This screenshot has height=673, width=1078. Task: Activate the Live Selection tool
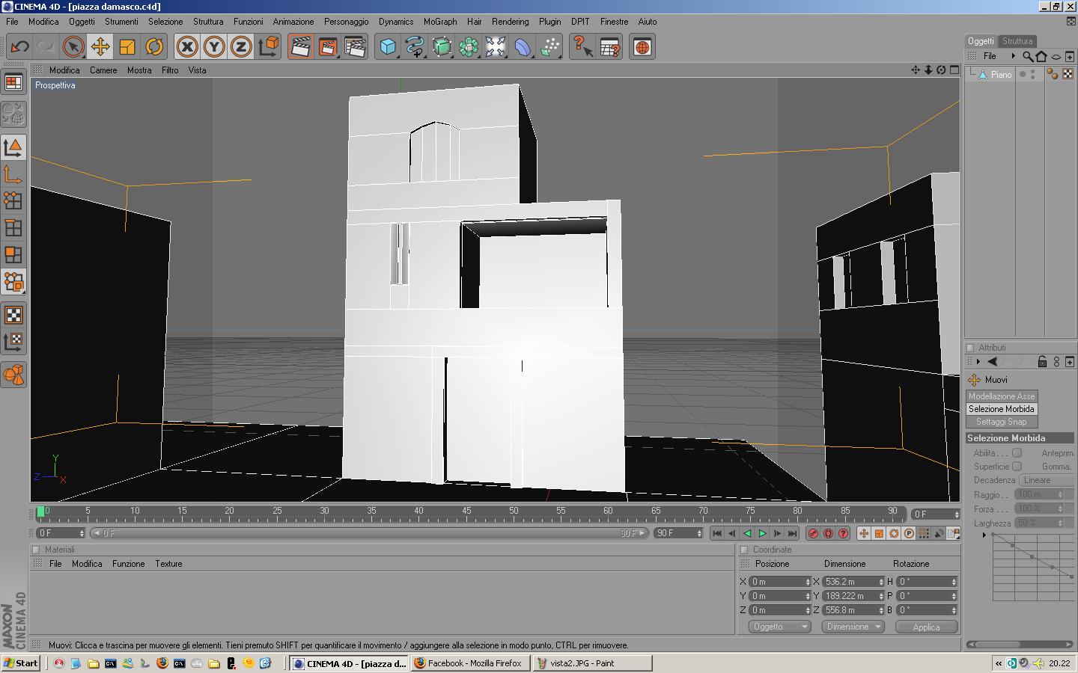pyautogui.click(x=73, y=47)
